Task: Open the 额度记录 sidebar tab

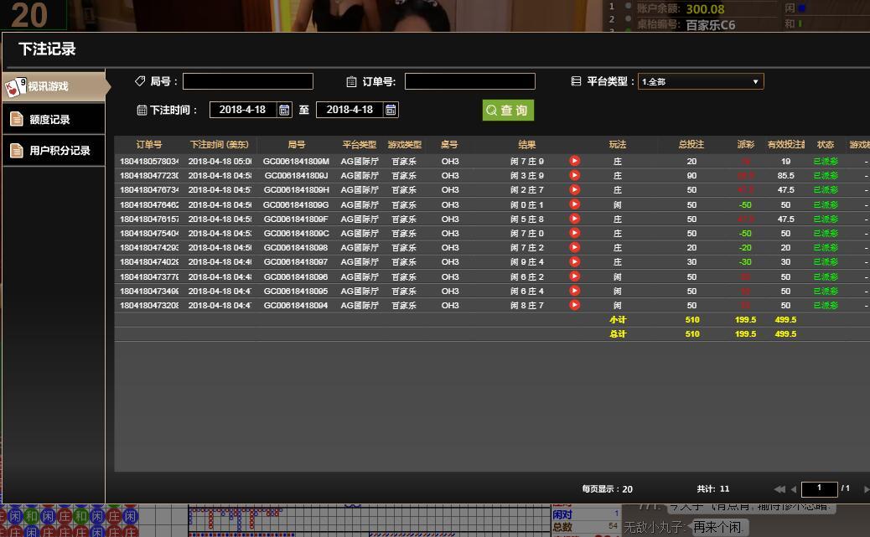Action: click(x=54, y=119)
